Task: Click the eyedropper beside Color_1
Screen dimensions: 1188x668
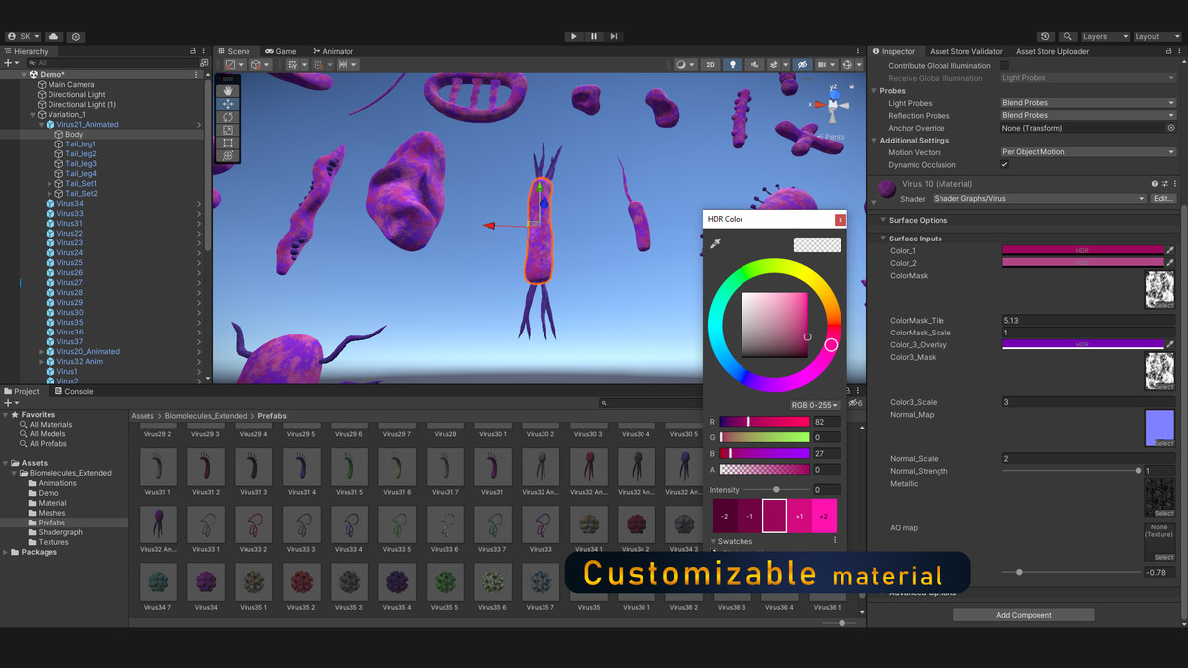Action: pos(1171,251)
